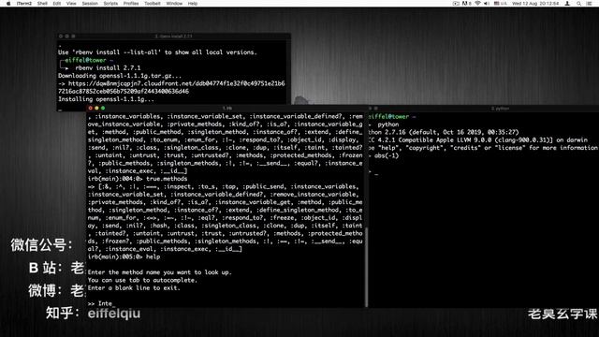599x337 pixels.
Task: Open the U.S. input source menu
Action: 501,4
